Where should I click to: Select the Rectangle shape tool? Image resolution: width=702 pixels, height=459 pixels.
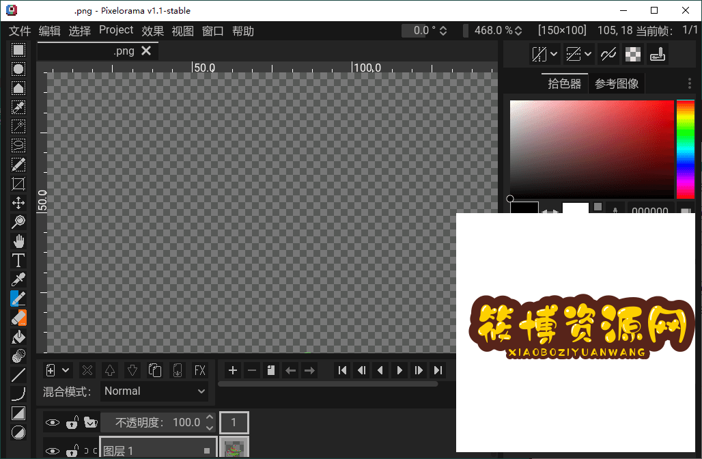(x=18, y=413)
